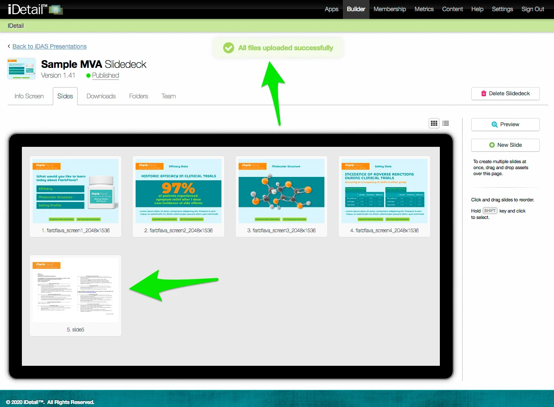Open the Team tab
Screen dimensions: 554x407
pos(169,96)
